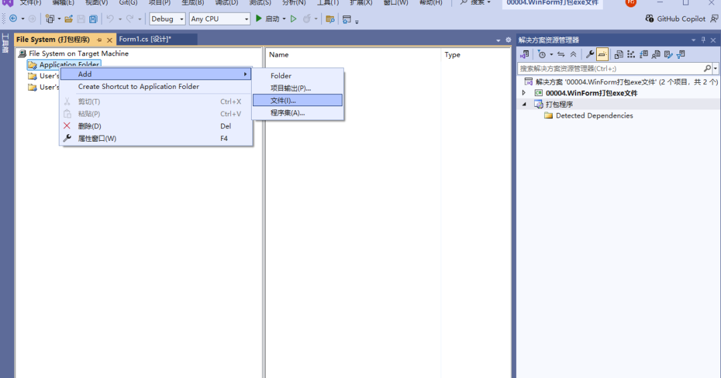Choose 文件(I)... in the Add submenu
This screenshot has width=721, height=378.
click(x=298, y=100)
